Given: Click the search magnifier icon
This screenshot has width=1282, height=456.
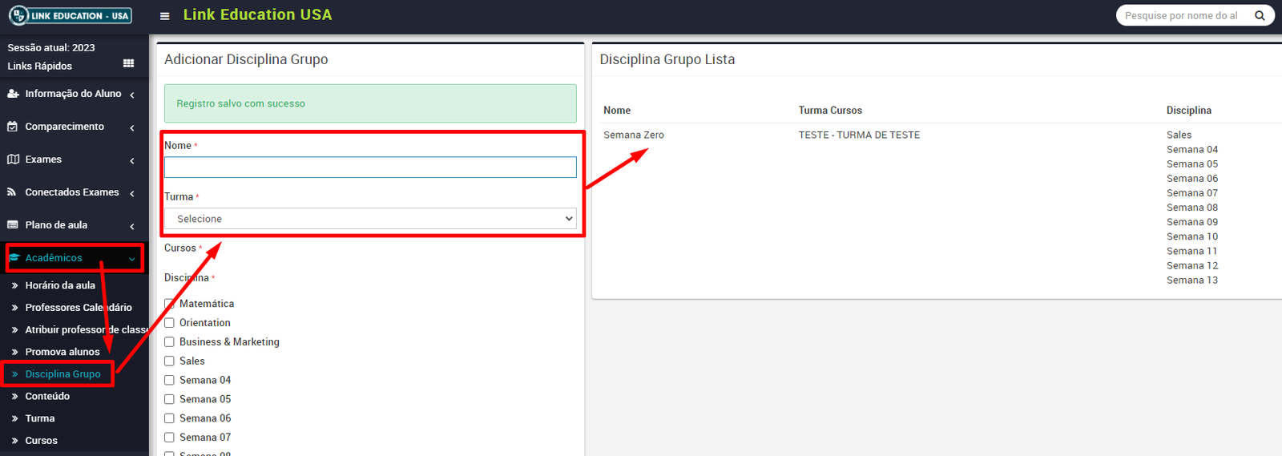Looking at the screenshot, I should (1260, 15).
